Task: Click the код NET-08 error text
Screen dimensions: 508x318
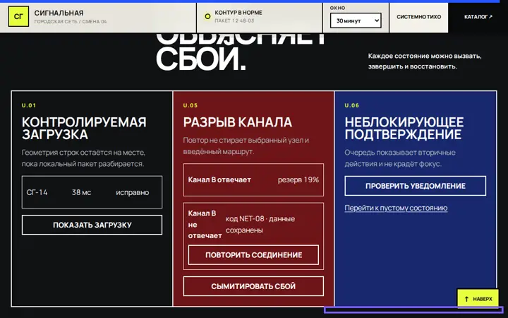Action: (x=260, y=225)
